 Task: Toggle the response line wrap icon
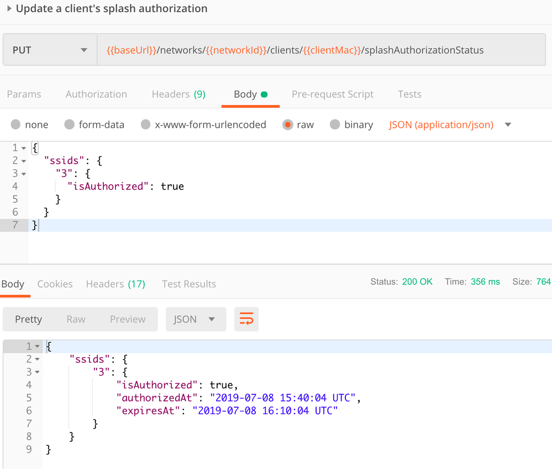pos(246,319)
